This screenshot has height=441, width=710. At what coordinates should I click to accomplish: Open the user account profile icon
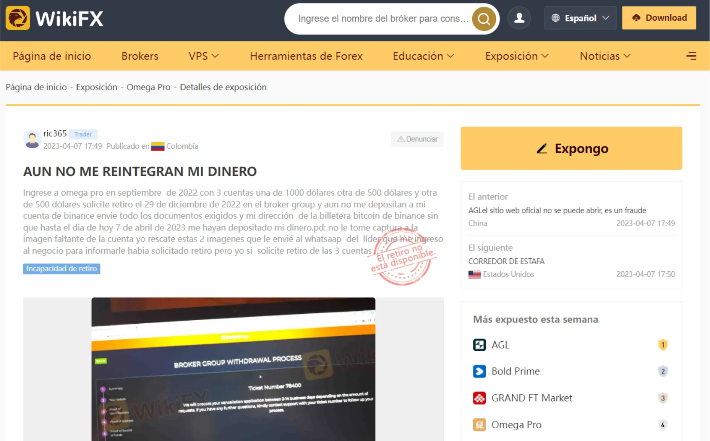click(x=519, y=18)
